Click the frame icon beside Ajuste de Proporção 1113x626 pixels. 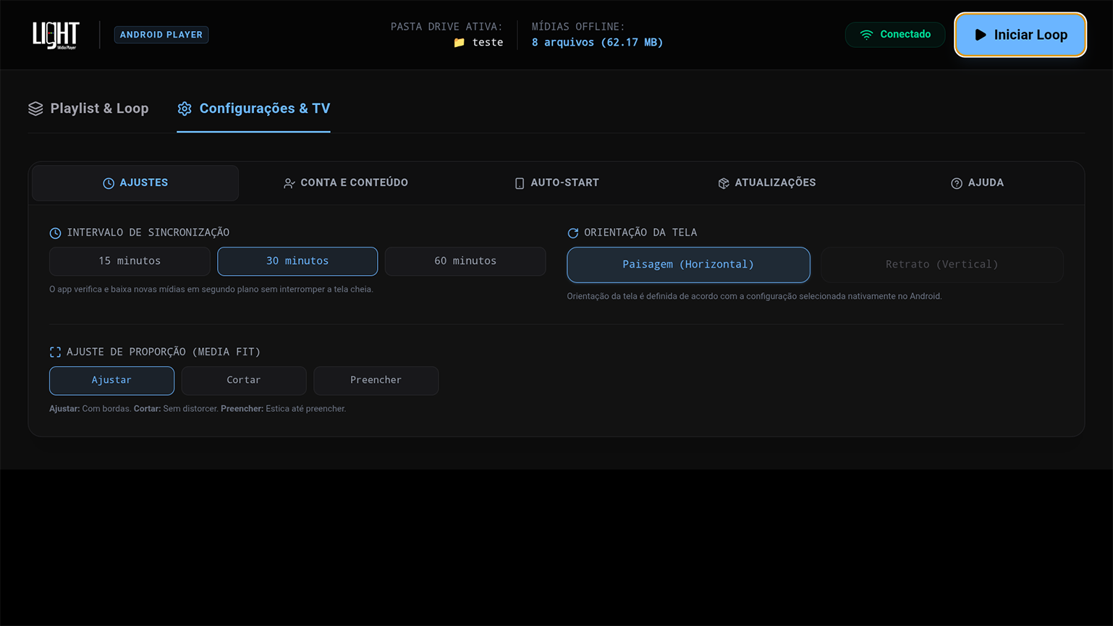click(x=55, y=352)
